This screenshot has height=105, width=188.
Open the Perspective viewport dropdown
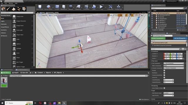(43, 15)
